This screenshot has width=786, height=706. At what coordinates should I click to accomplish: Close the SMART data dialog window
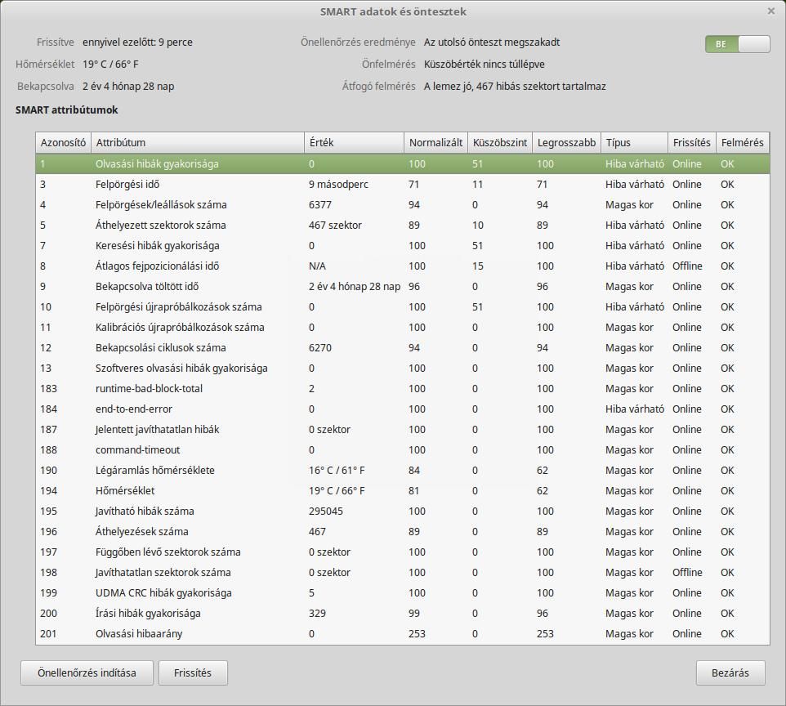pos(771,11)
